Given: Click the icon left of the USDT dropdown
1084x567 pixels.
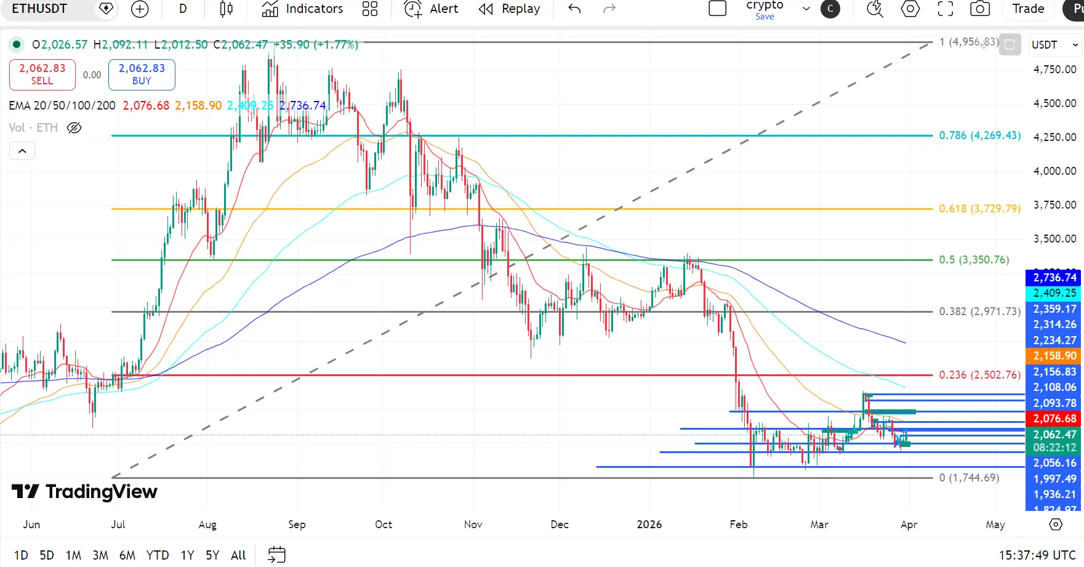Looking at the screenshot, I should click(x=1010, y=45).
